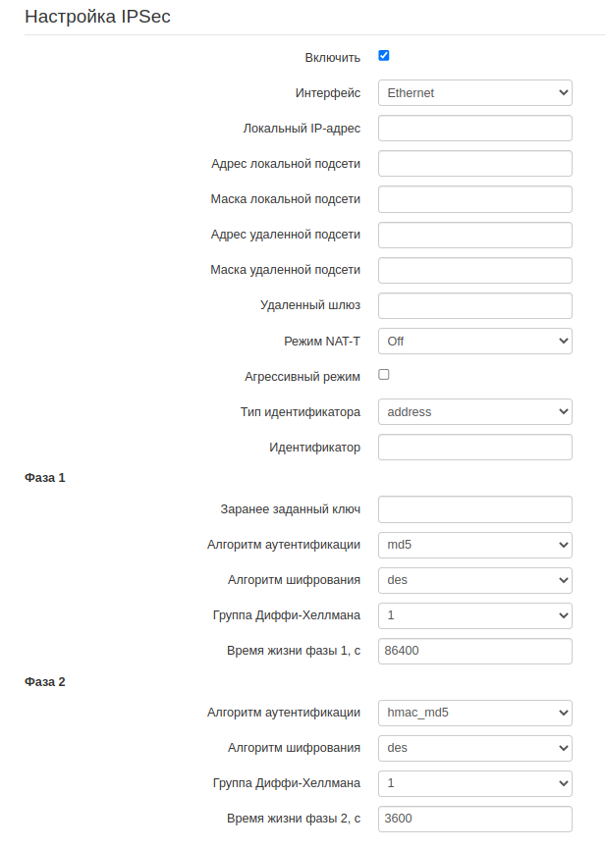Screen dimensions: 605x849
Task: Click the Локальный IP-адрес input field
Action: tap(474, 129)
